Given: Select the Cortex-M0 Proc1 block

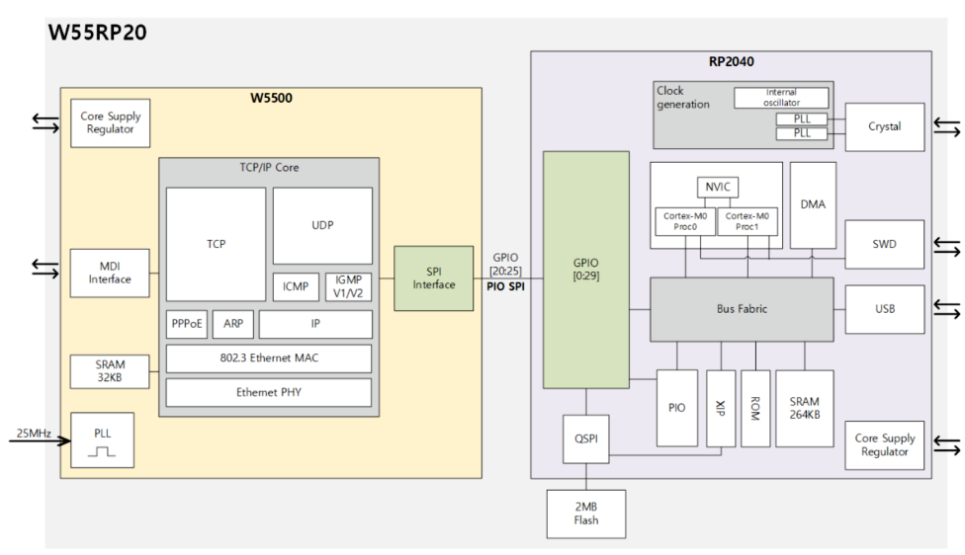Looking at the screenshot, I should click(746, 221).
